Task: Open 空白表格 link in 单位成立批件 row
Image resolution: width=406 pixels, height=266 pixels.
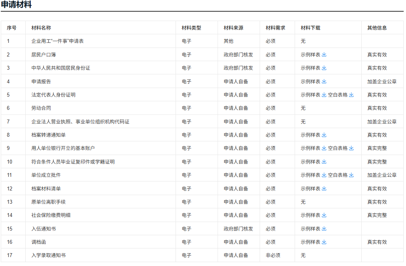Action: click(x=337, y=175)
